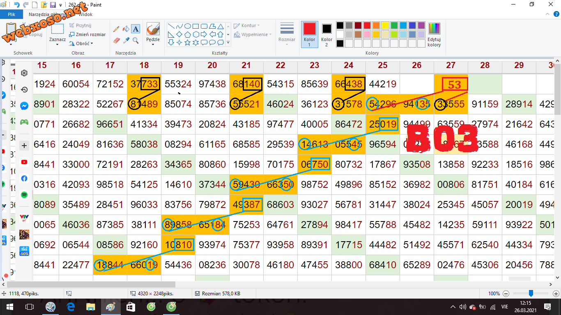Pick the yellow color swatch
The width and height of the screenshot is (561, 315).
click(x=385, y=25)
